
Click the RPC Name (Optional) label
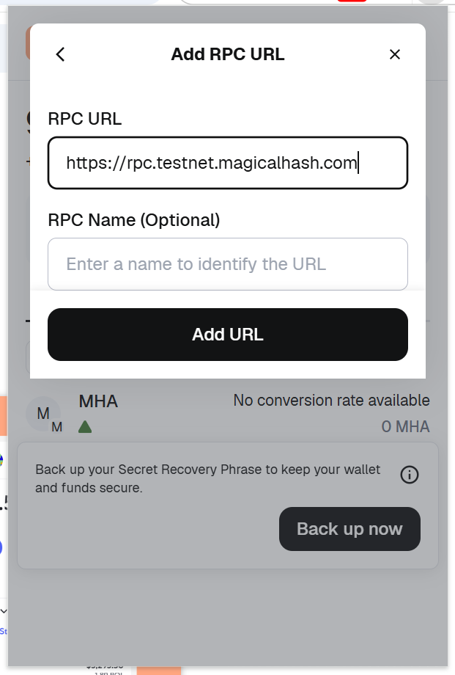coord(134,219)
